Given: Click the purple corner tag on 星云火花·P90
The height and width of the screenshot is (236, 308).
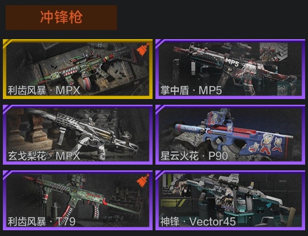Looking at the screenshot, I should pyautogui.click(x=159, y=108).
